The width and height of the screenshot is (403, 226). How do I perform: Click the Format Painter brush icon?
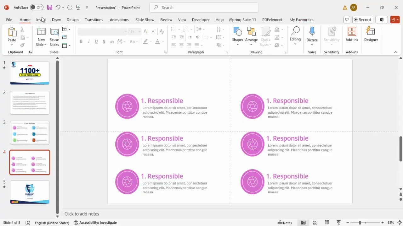(x=22, y=45)
